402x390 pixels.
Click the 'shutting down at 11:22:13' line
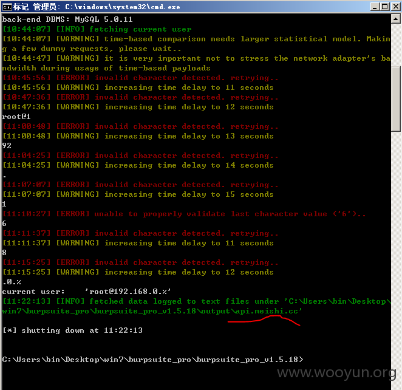point(72,330)
